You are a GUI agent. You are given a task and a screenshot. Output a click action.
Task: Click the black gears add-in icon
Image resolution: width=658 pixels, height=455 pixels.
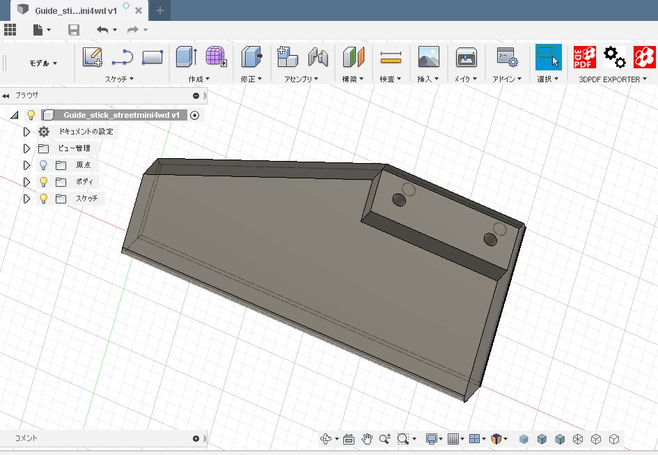[x=614, y=57]
